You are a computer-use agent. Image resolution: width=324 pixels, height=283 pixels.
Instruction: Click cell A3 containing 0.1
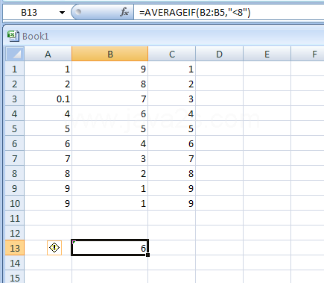point(48,99)
